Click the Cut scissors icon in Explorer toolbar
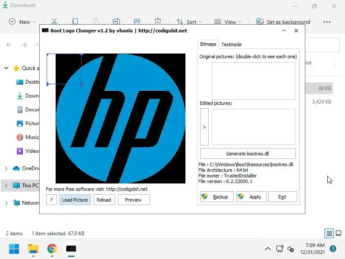The height and width of the screenshot is (259, 345). point(54,22)
